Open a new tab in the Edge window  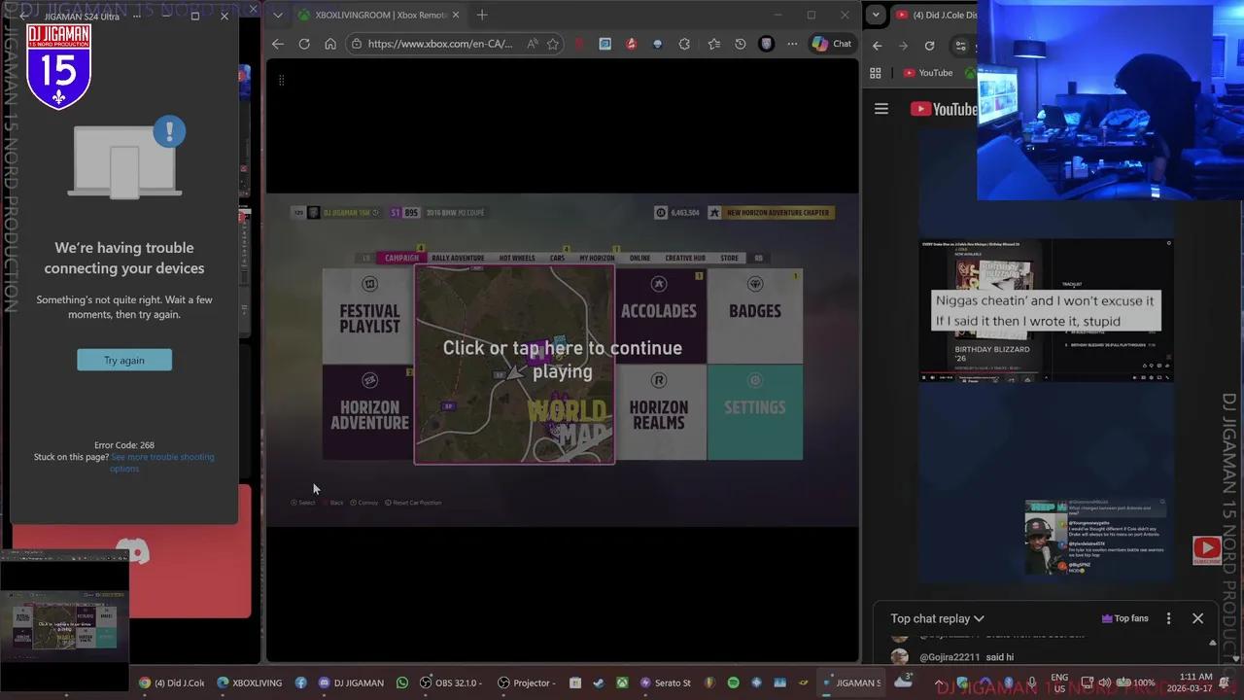pyautogui.click(x=482, y=15)
